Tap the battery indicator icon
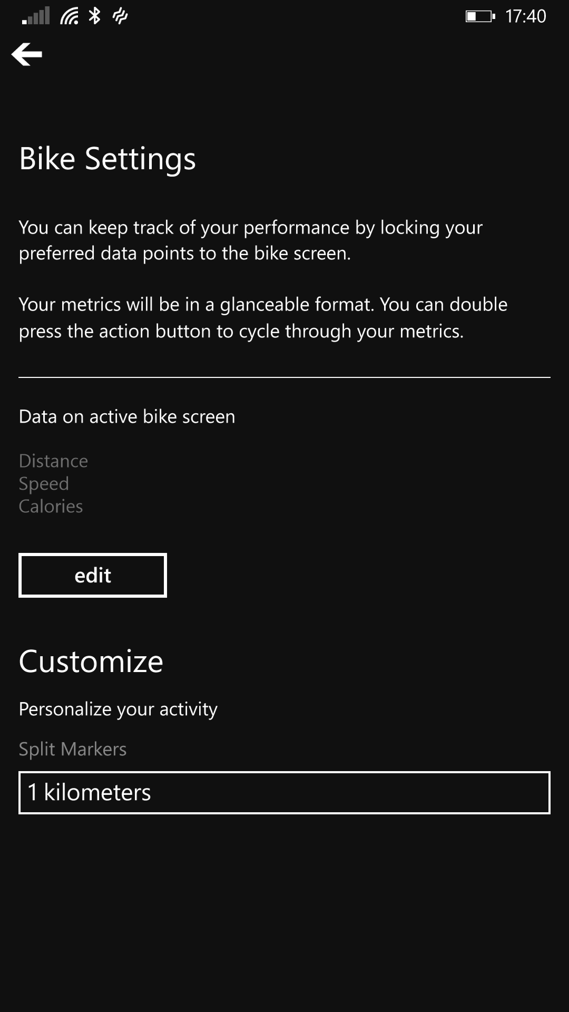 pyautogui.click(x=480, y=16)
